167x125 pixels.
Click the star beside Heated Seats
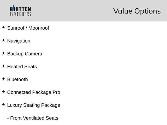pyautogui.click(x=3, y=66)
